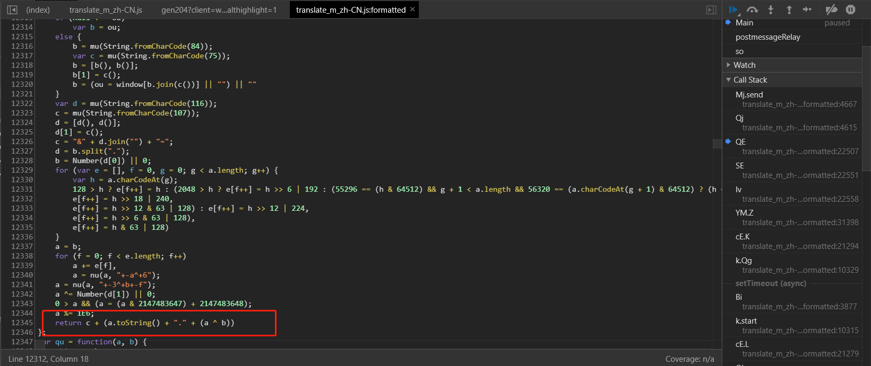Step out of current function

point(789,10)
